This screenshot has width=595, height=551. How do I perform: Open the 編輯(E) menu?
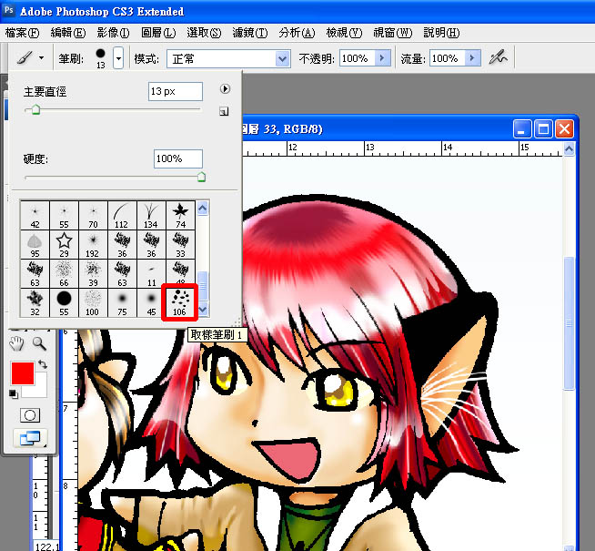(68, 33)
